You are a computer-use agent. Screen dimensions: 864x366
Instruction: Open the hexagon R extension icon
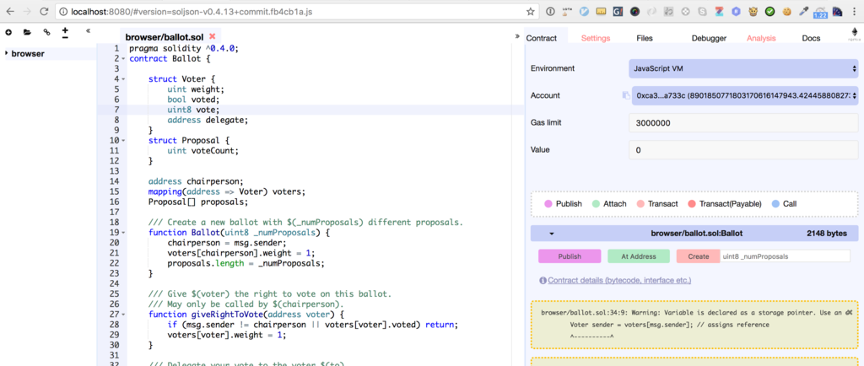coord(736,11)
